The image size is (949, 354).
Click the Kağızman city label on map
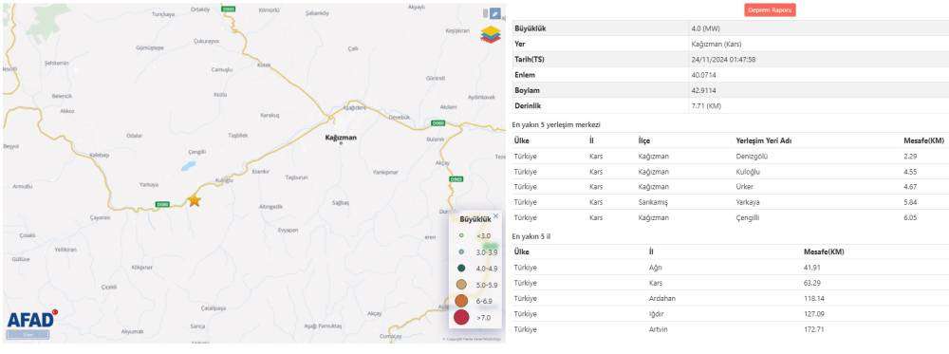tap(341, 138)
